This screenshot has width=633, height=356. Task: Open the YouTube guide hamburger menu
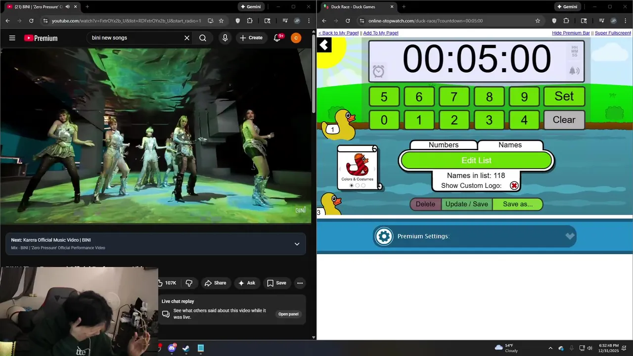coord(12,38)
